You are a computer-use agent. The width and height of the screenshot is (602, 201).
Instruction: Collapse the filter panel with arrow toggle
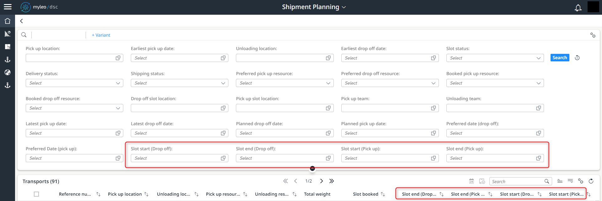click(x=312, y=168)
